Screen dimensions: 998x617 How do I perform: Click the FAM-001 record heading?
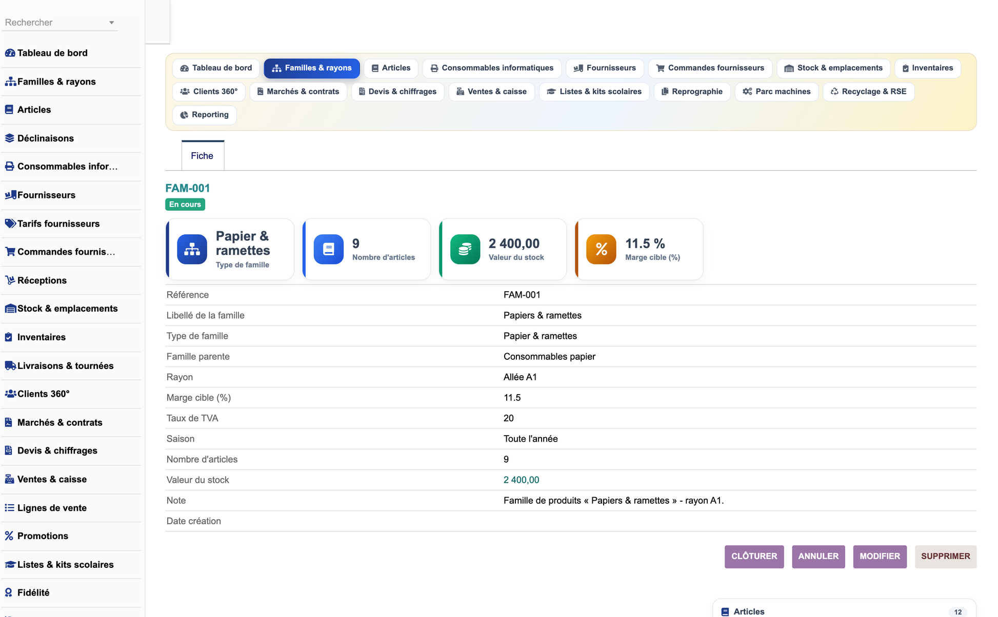[188, 189]
